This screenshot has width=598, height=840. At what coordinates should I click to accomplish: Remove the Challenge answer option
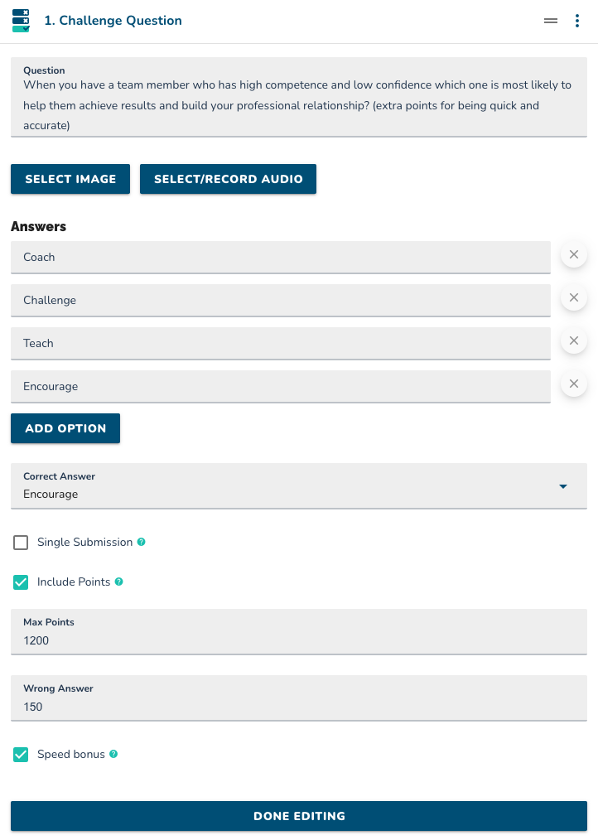click(x=574, y=297)
